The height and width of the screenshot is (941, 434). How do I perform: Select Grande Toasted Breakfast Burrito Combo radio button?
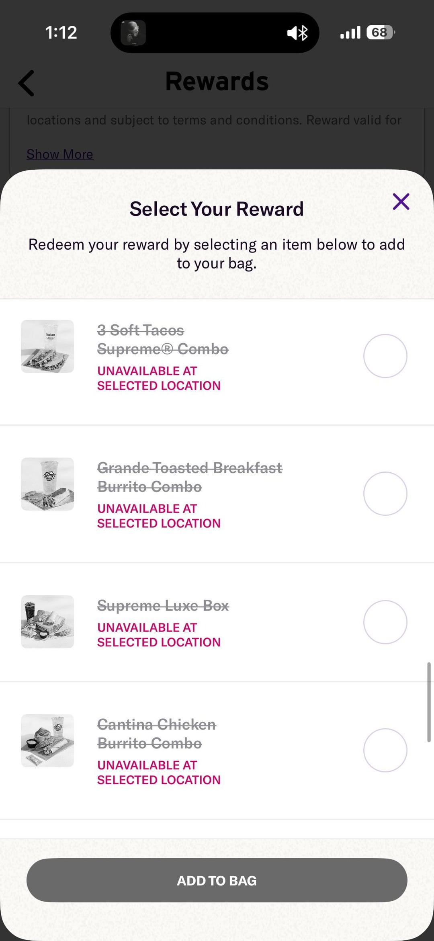coord(385,494)
